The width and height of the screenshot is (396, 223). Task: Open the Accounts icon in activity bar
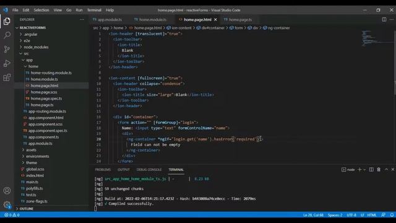7,190
